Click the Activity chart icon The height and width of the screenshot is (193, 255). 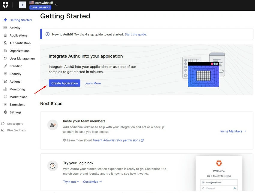click(5, 28)
